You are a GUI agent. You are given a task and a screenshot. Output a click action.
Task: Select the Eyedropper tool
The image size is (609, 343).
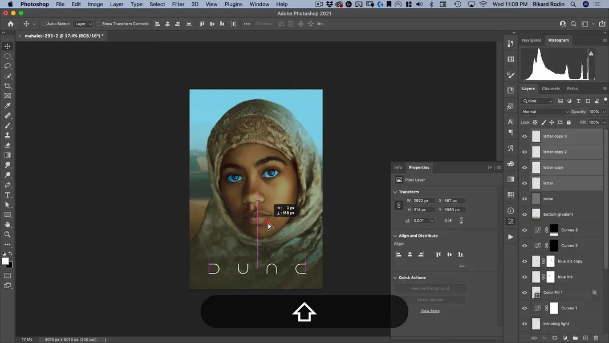7,106
